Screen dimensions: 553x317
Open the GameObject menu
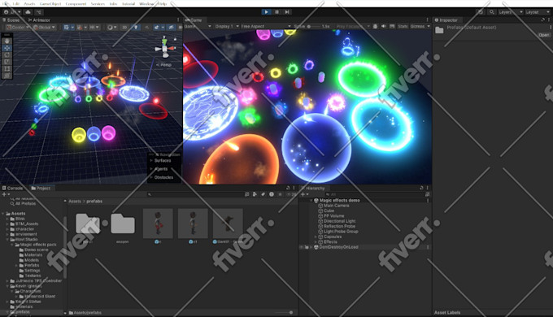[x=50, y=3]
